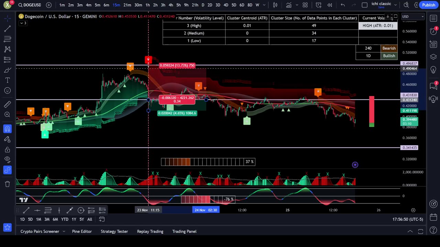
Task: Expand the Crypto Pairs Screener dropdown arrow
Action: tap(64, 232)
